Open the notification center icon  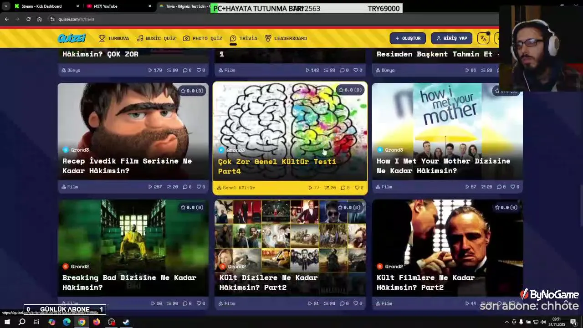(x=573, y=322)
